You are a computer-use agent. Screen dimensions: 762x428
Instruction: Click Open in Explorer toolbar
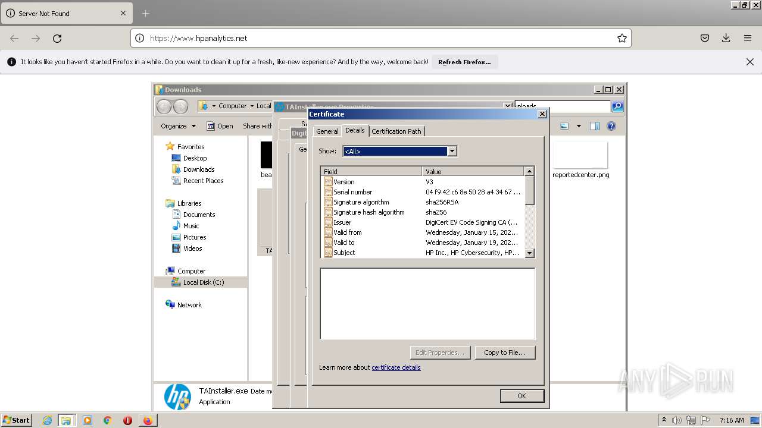[220, 126]
